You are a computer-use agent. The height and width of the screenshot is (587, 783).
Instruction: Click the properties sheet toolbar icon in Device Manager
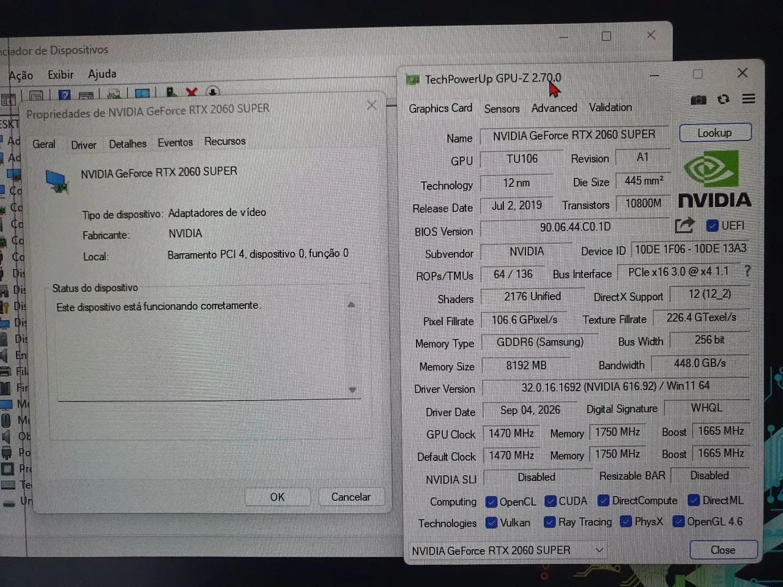37,95
